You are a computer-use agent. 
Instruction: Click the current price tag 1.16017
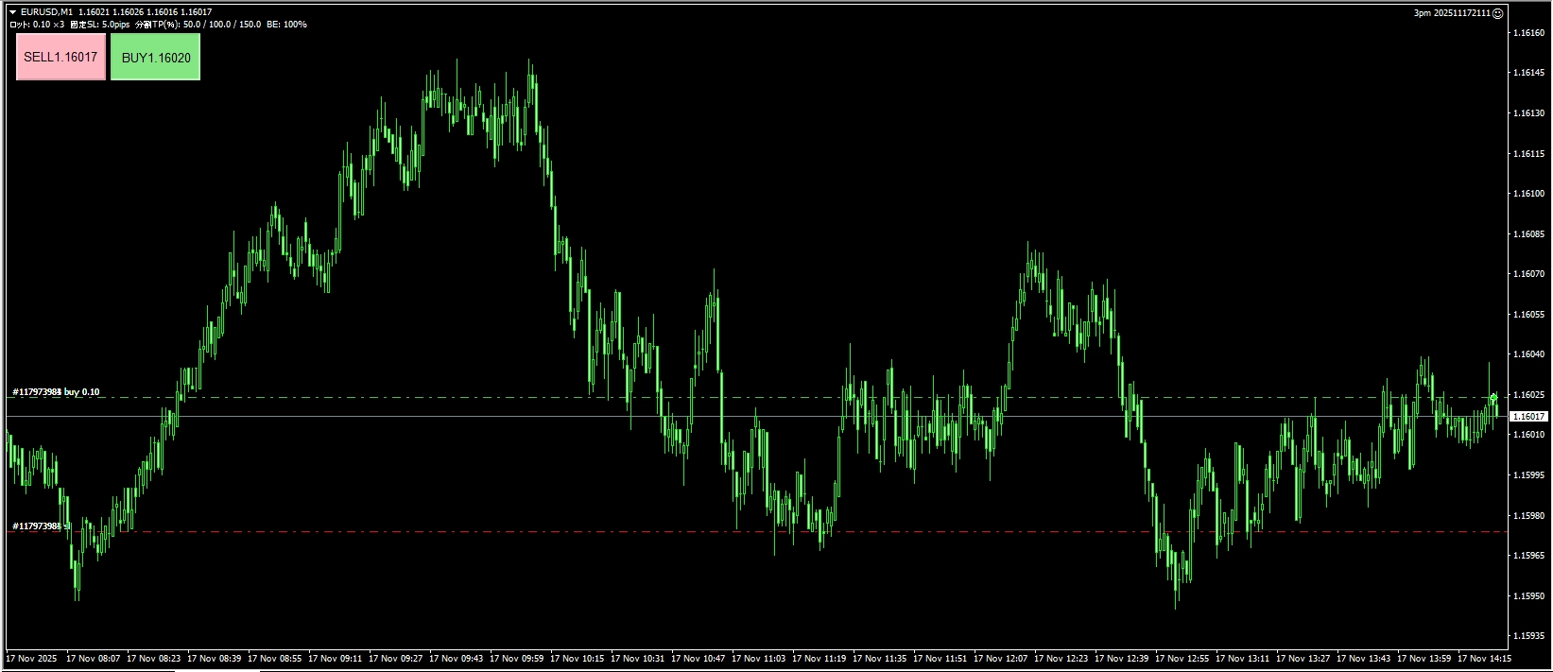[1529, 416]
